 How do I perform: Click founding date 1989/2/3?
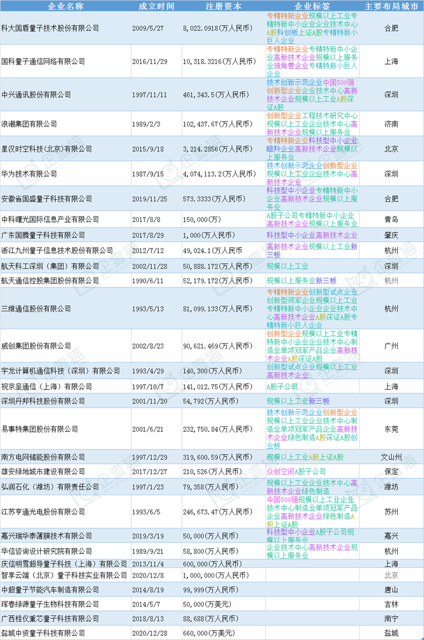point(146,124)
